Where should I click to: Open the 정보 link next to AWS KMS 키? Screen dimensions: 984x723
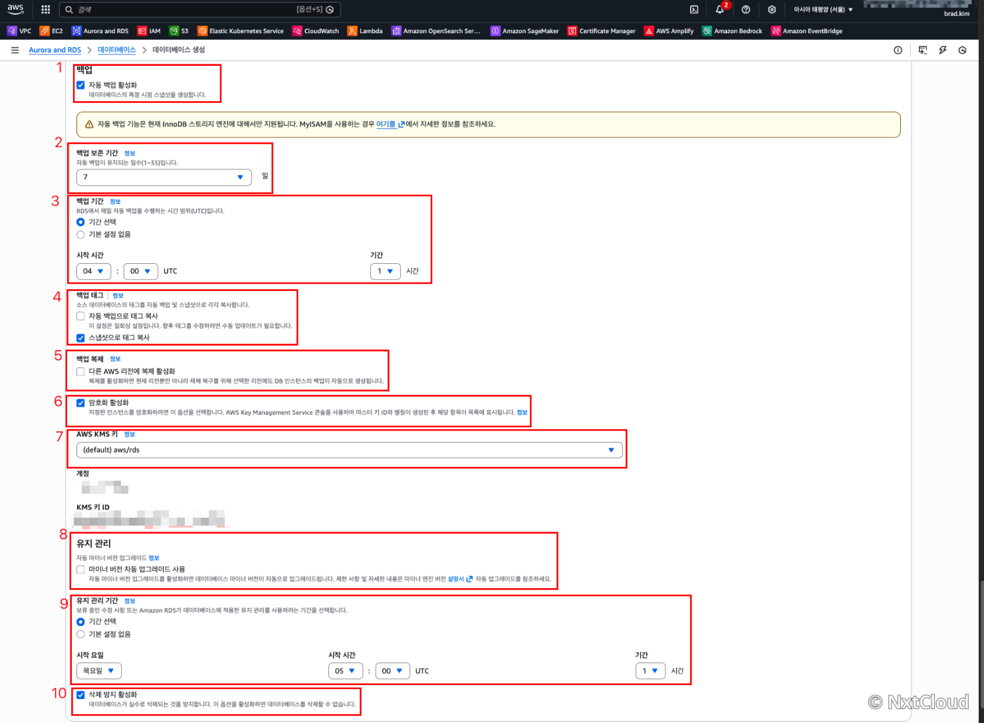[x=130, y=435]
